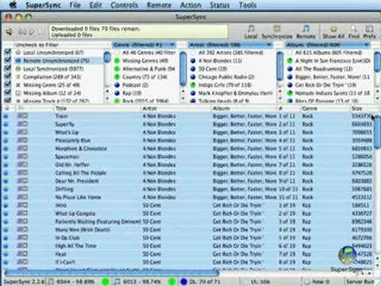Click the track list horizontal scrollbar

111,272
